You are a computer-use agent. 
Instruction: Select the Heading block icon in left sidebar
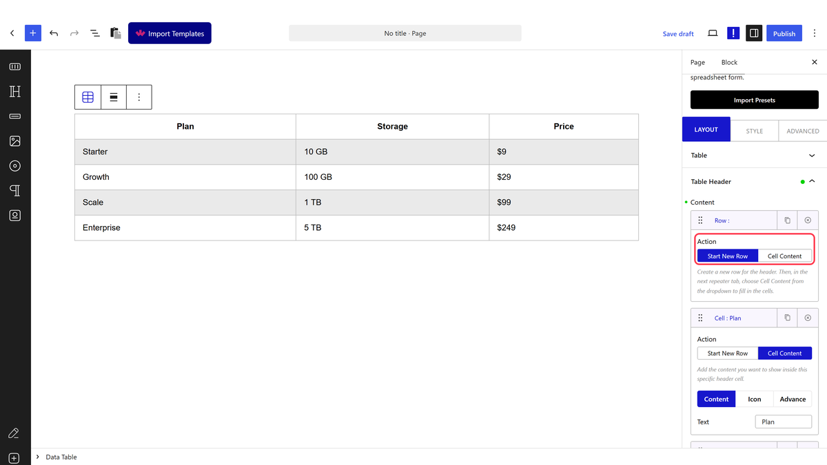click(15, 92)
